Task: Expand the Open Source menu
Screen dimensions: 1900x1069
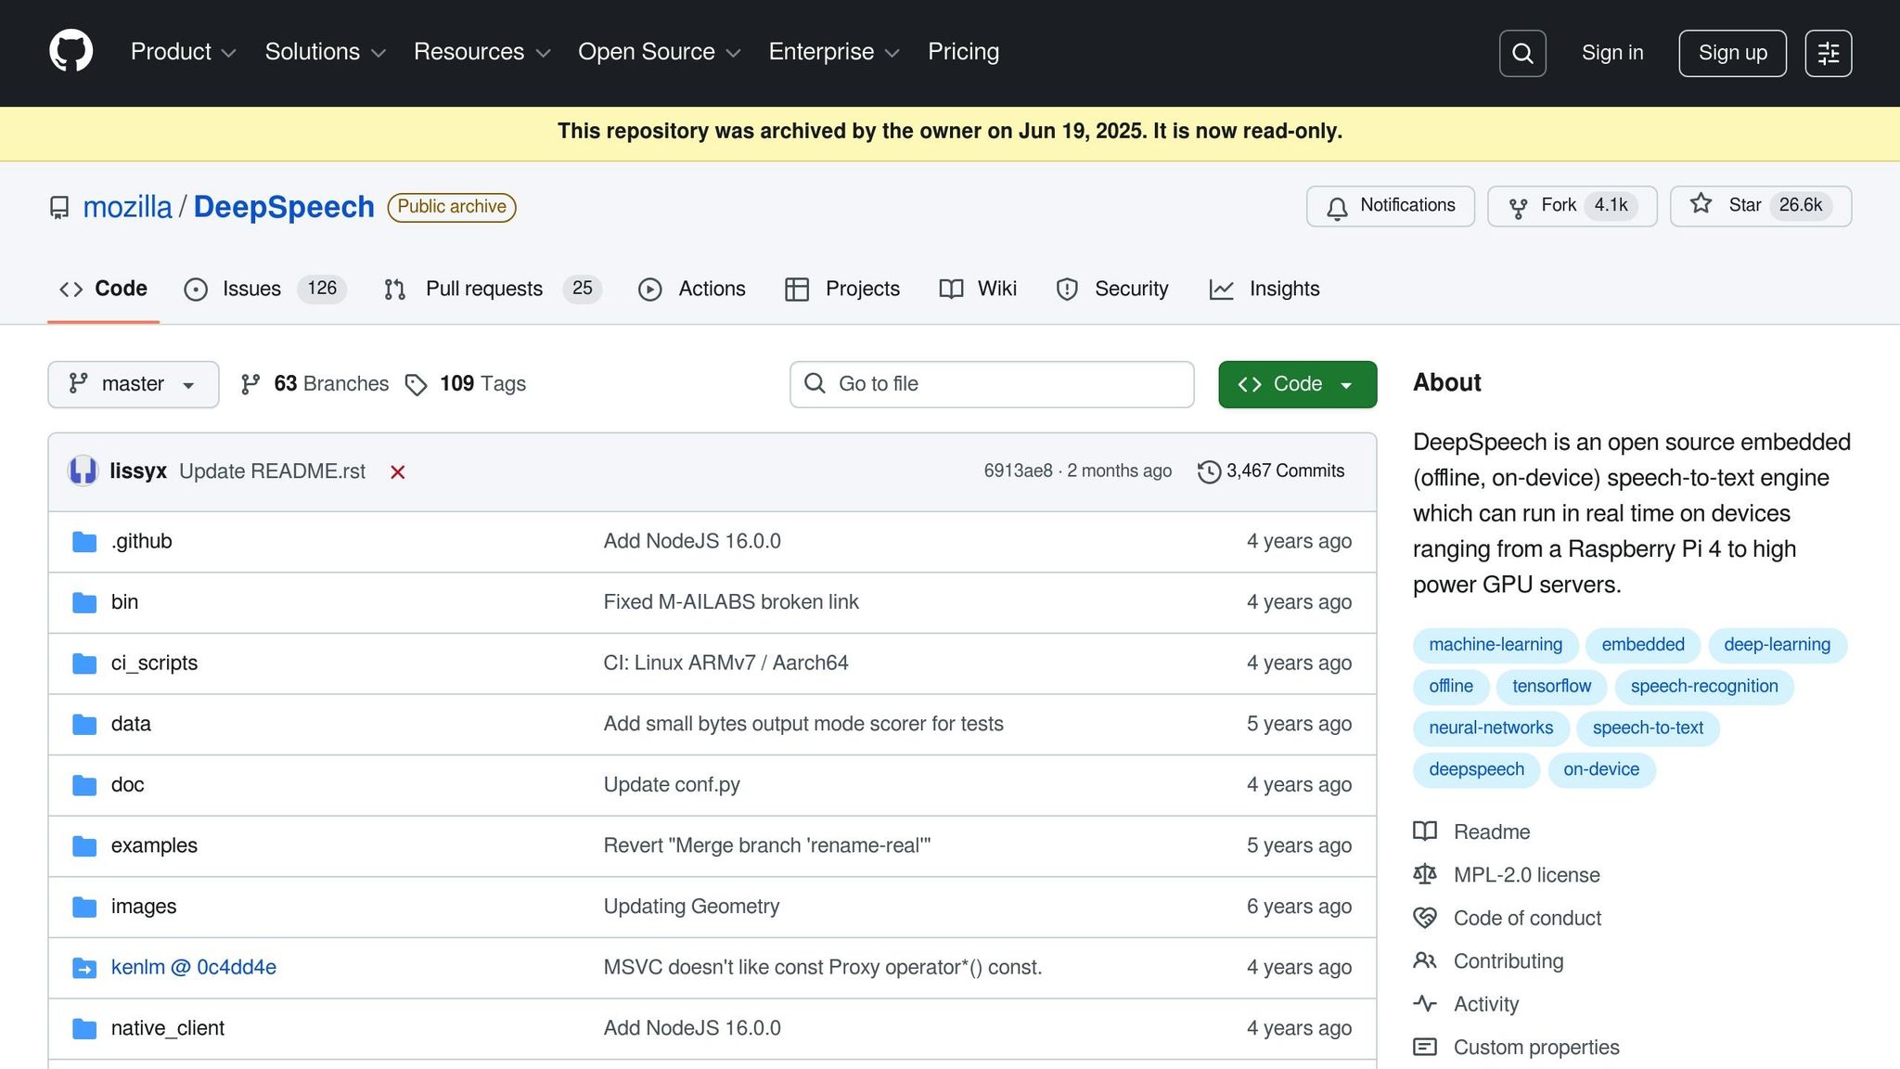Action: click(659, 52)
